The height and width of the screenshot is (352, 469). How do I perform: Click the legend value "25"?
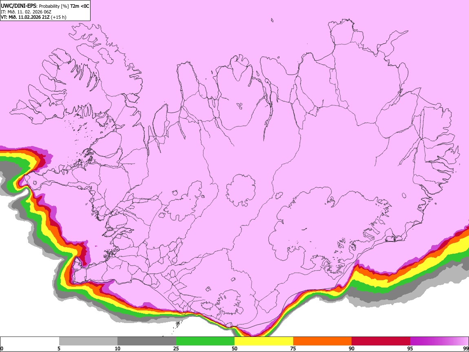coord(176,349)
